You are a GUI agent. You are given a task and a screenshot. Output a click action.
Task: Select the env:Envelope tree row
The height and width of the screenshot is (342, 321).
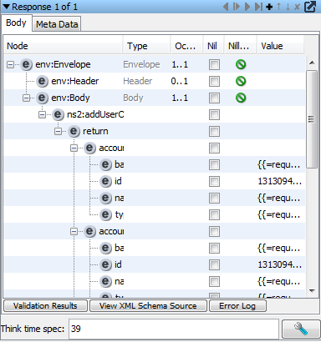point(155,64)
